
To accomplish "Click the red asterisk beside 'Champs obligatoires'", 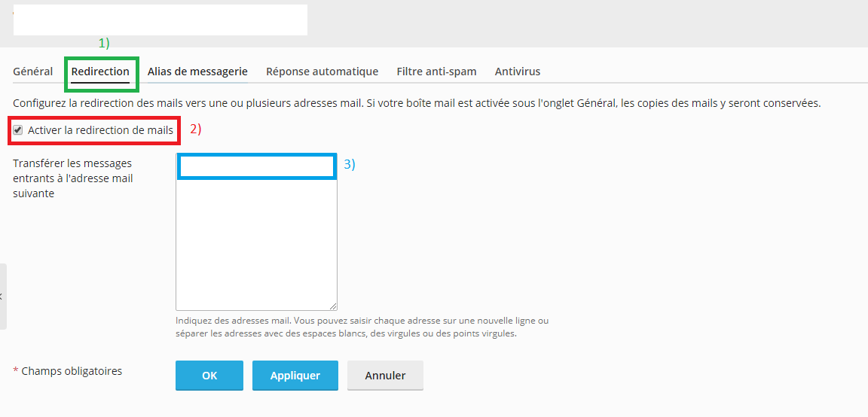I will click(16, 370).
